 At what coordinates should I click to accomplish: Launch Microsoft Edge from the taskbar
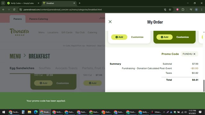[x=36, y=112]
